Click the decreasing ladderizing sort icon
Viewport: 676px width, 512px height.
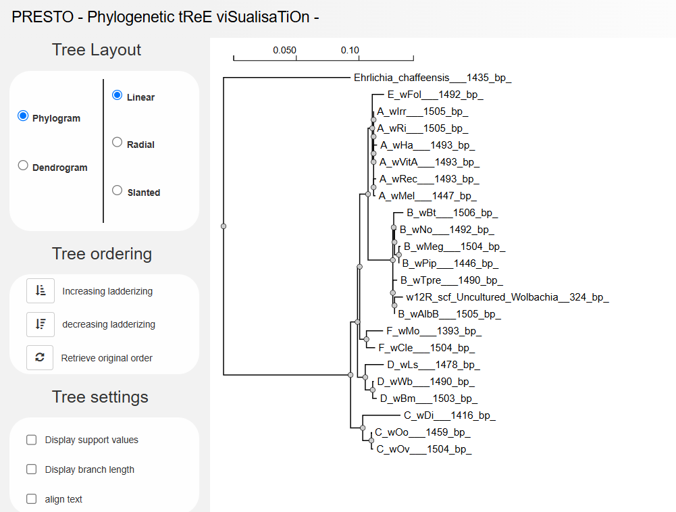pyautogui.click(x=40, y=324)
